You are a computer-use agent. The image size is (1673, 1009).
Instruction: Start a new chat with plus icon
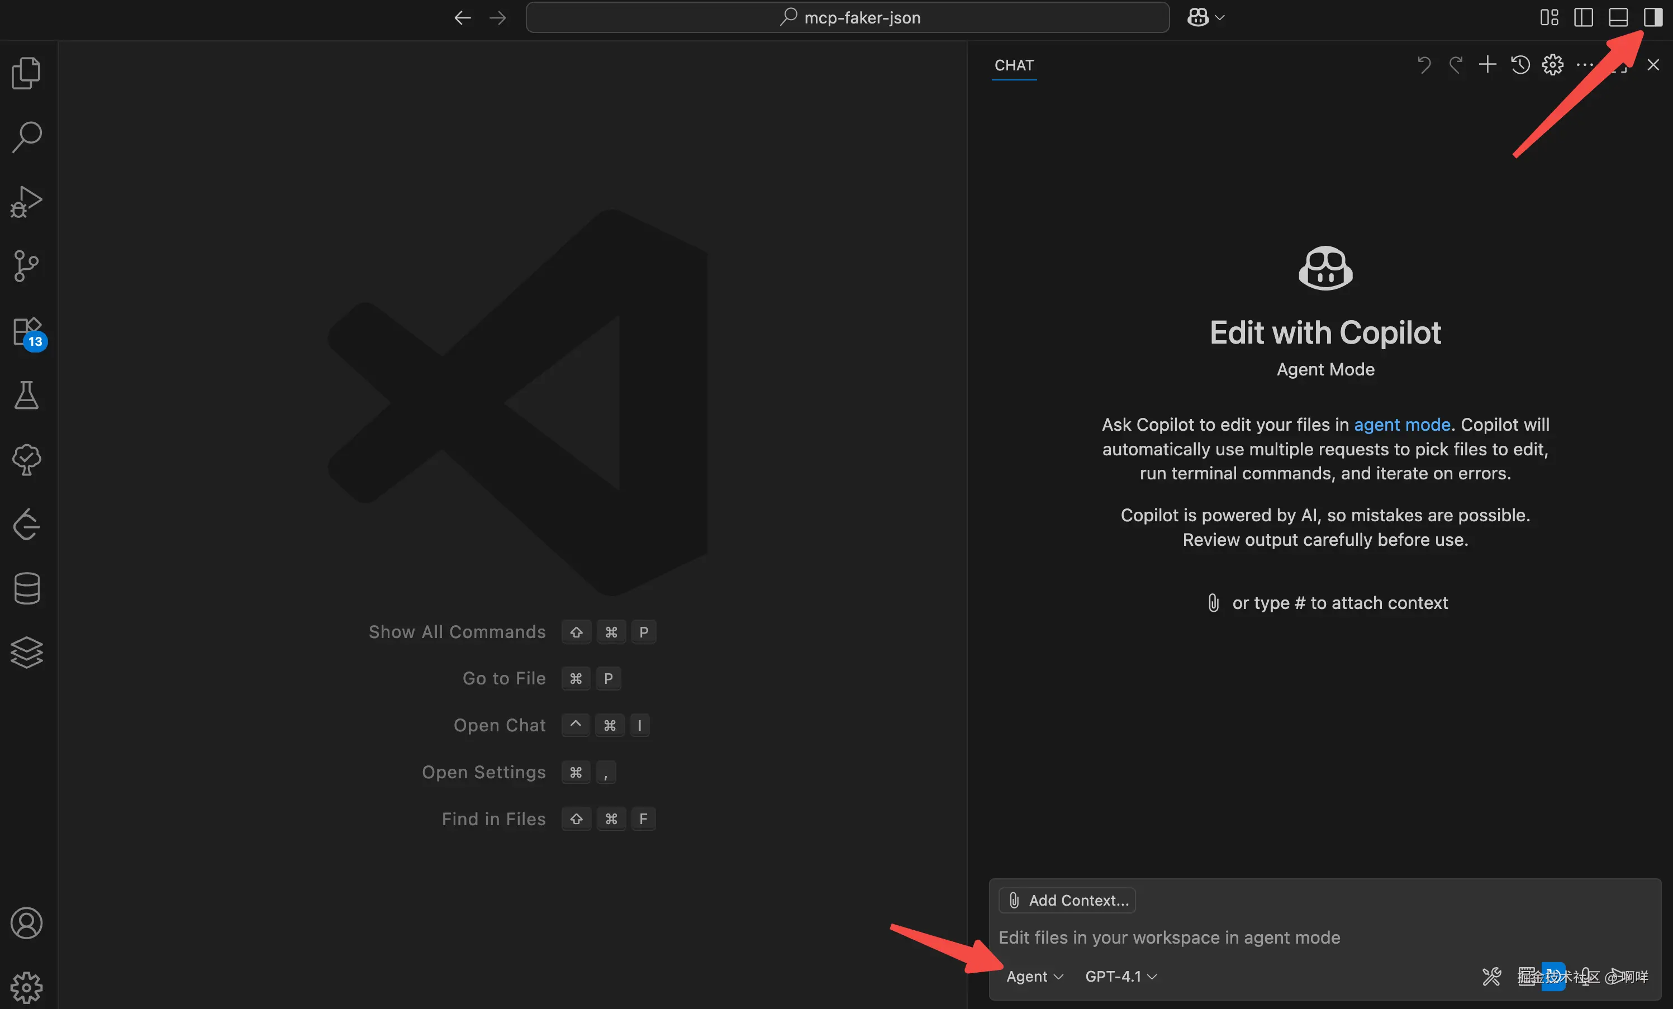[x=1487, y=65]
